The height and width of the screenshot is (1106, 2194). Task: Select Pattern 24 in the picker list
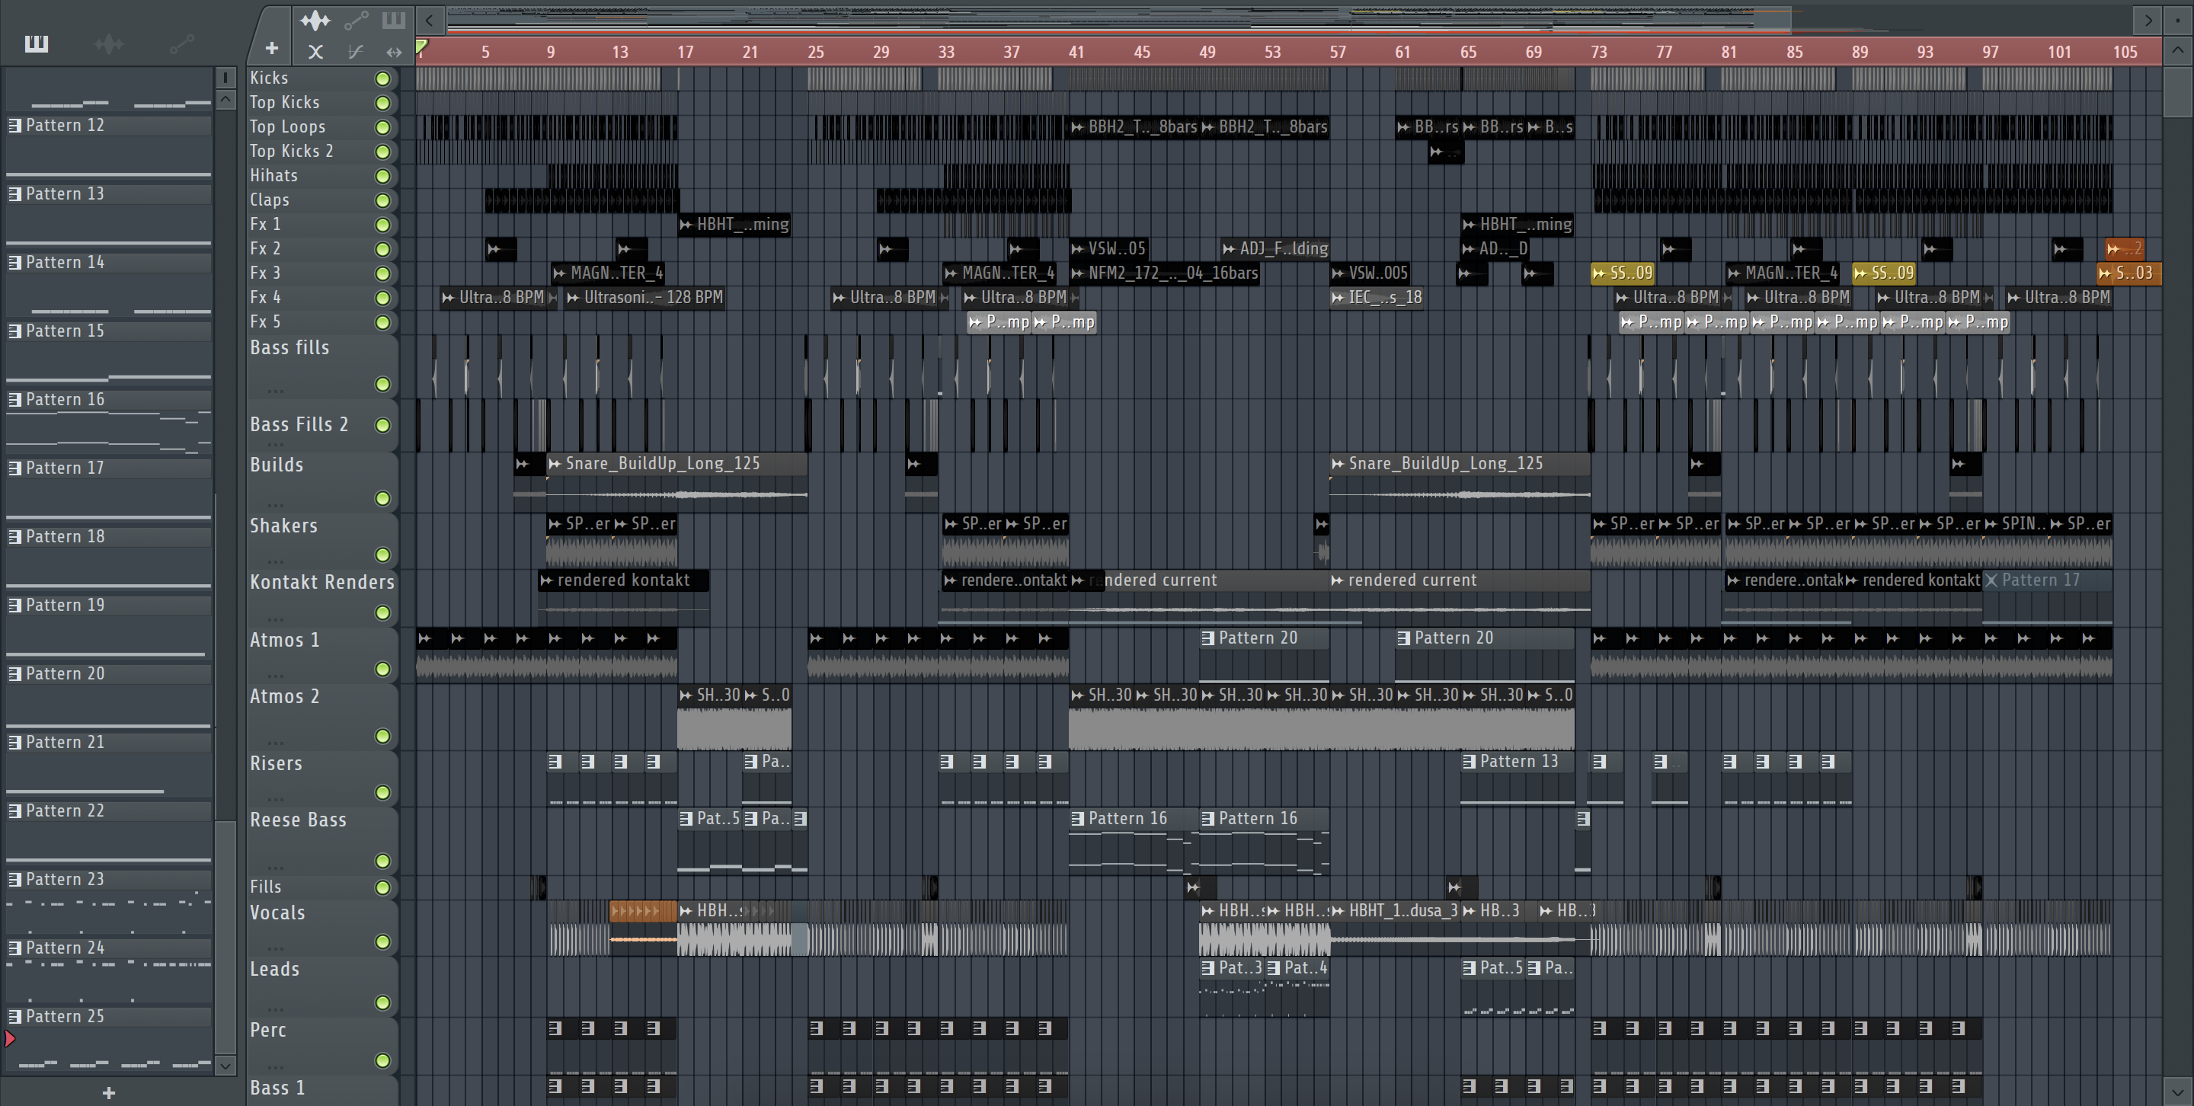click(109, 948)
